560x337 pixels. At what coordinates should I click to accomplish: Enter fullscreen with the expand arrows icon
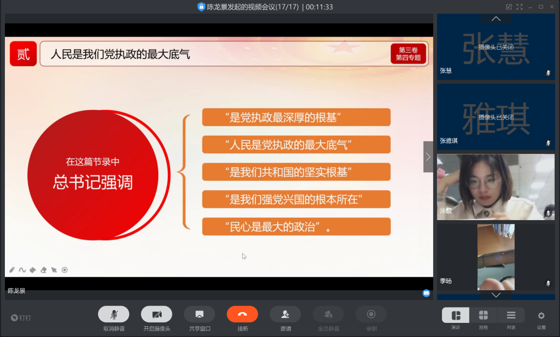(x=519, y=7)
